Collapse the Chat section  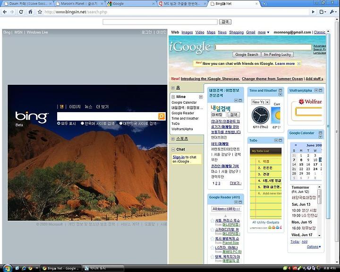173,149
